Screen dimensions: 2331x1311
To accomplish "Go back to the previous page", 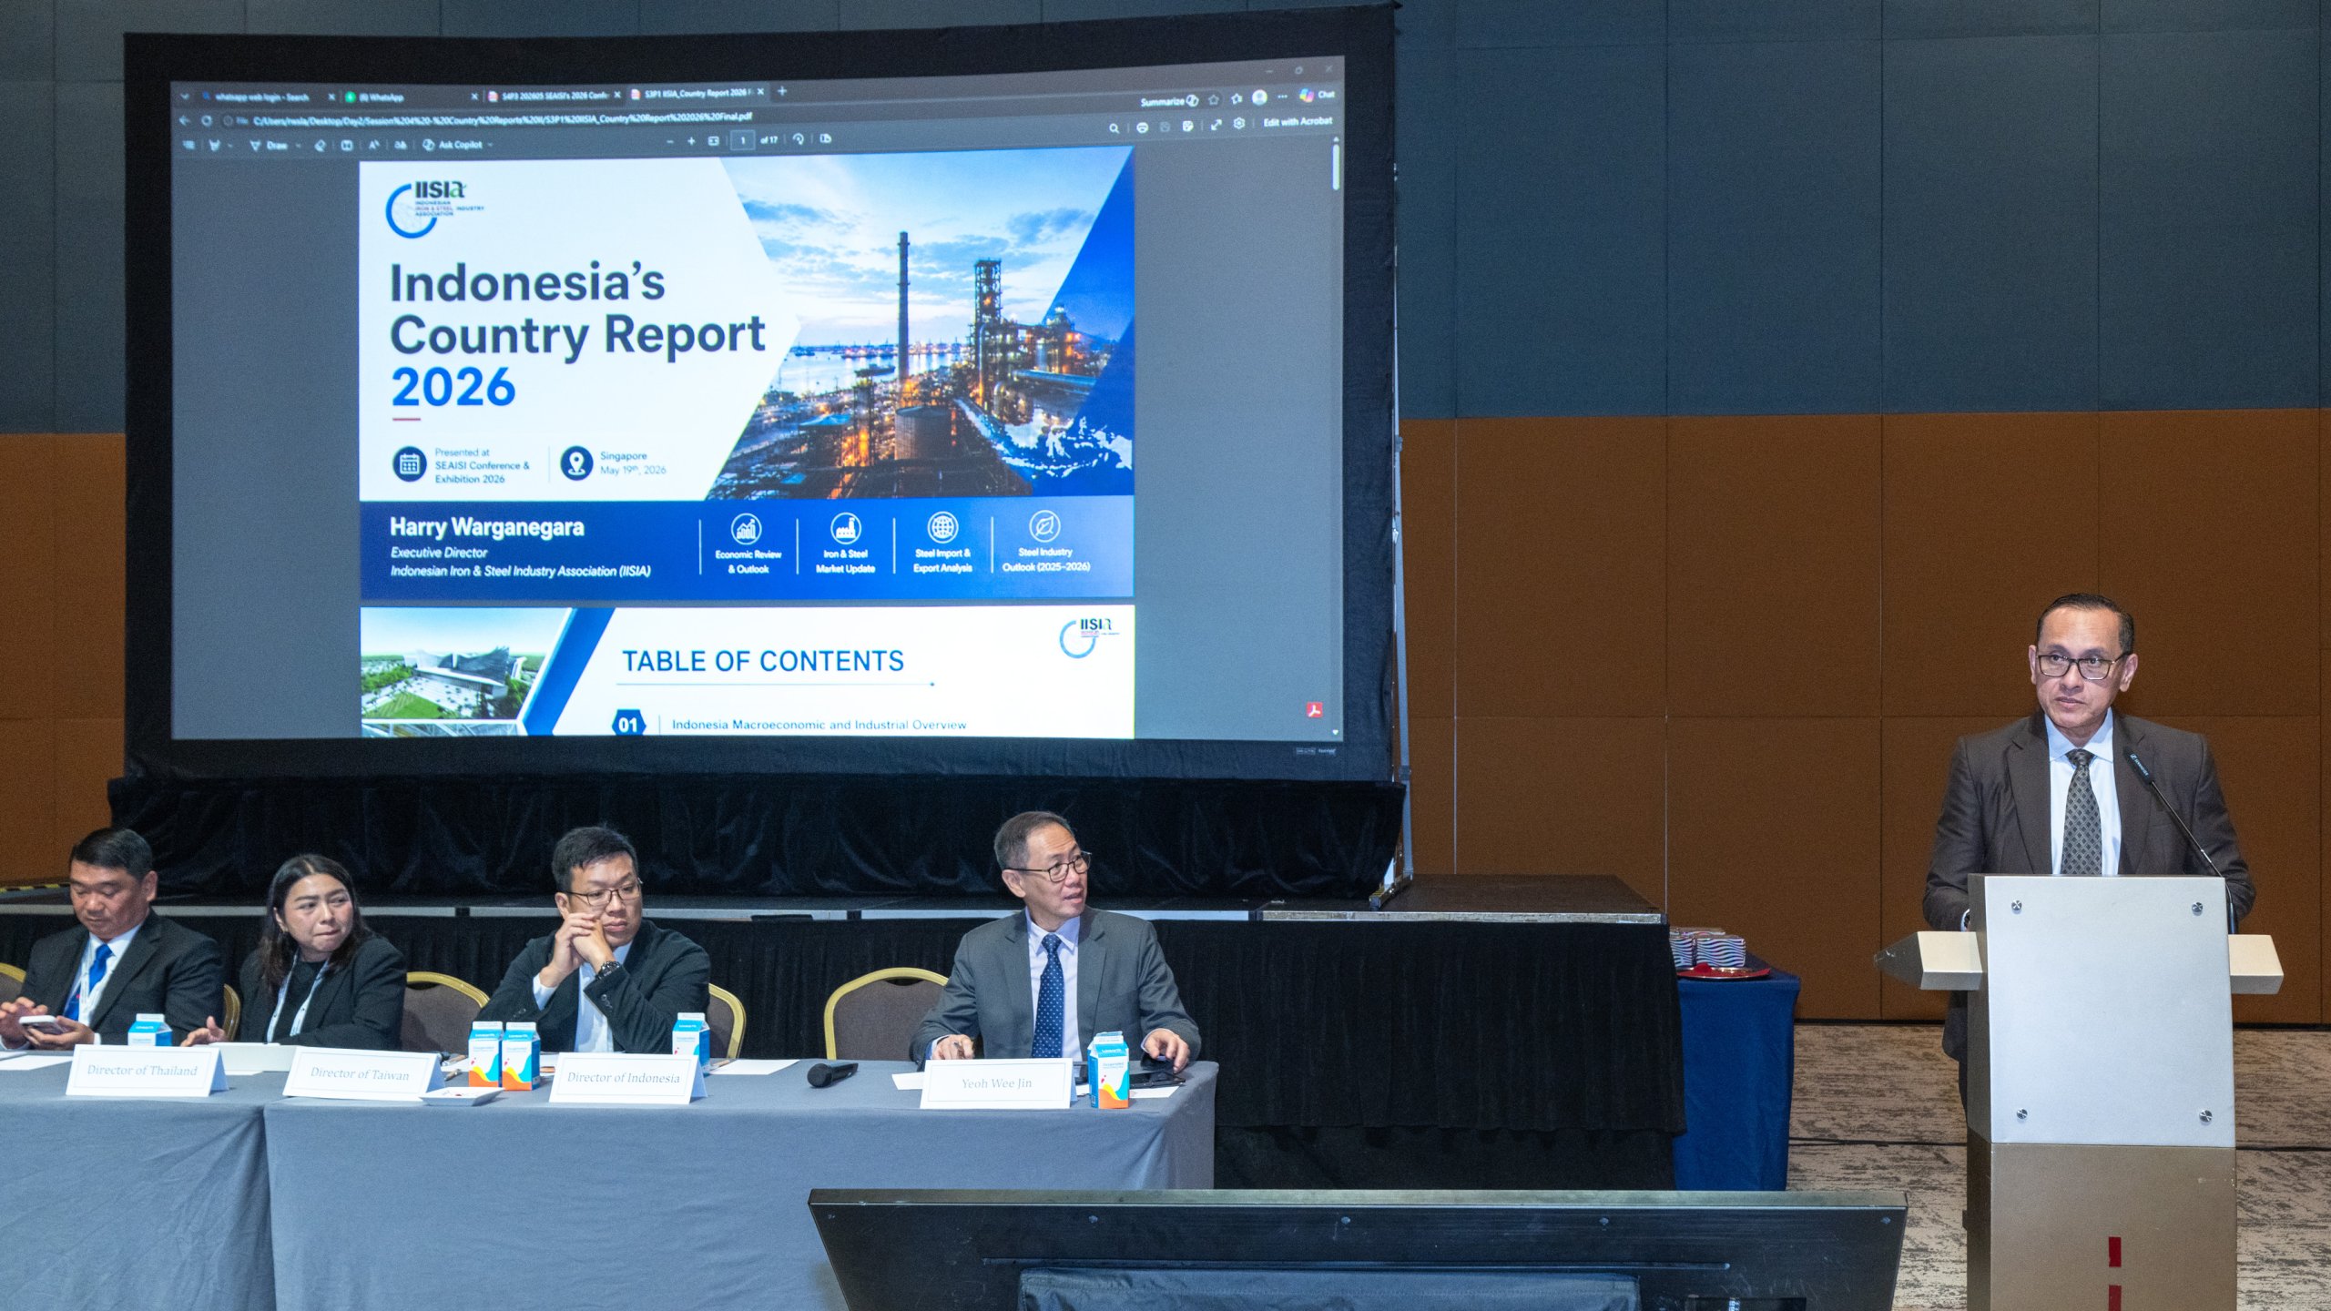I will pos(185,120).
